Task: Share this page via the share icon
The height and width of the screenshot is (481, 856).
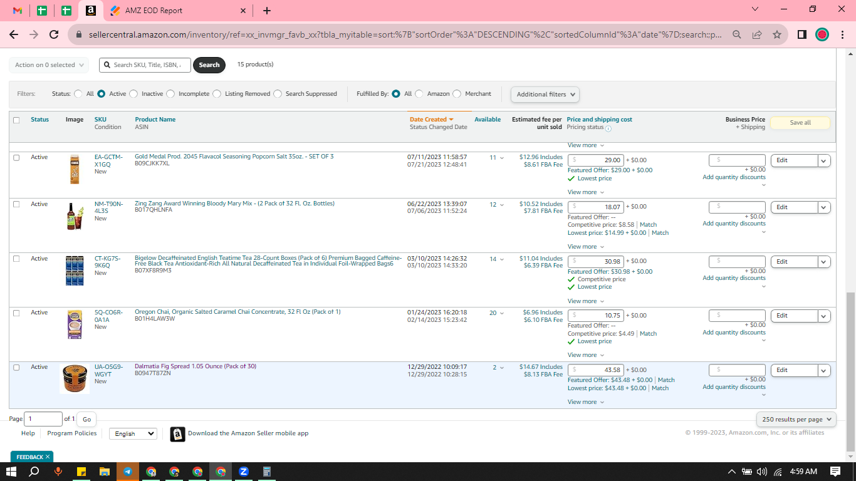Action: [x=757, y=35]
